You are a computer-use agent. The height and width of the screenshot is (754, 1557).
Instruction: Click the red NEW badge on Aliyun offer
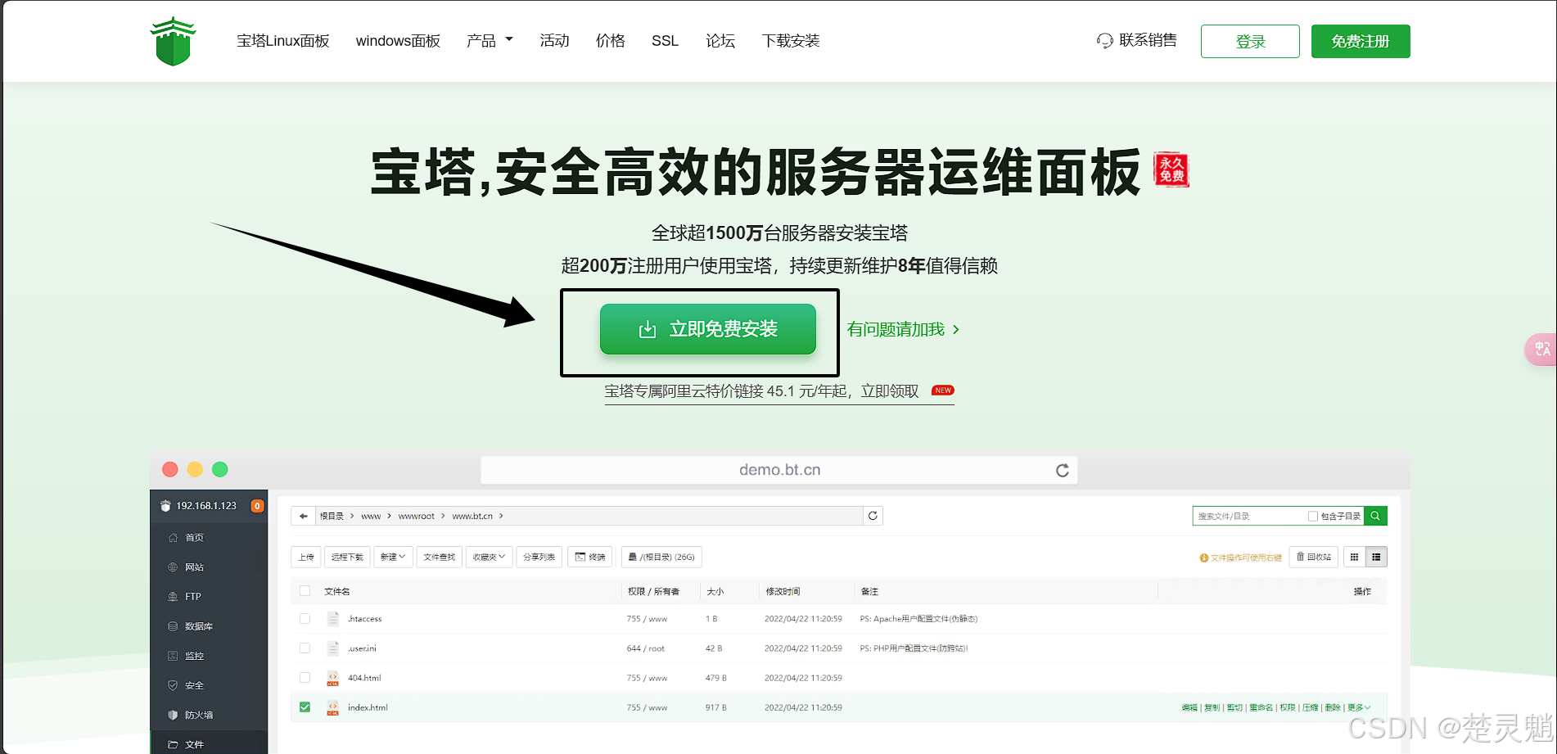[943, 391]
